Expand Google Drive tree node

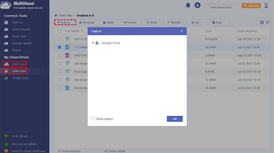pyautogui.click(x=93, y=43)
